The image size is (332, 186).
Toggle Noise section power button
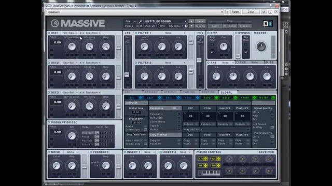pos(49,152)
